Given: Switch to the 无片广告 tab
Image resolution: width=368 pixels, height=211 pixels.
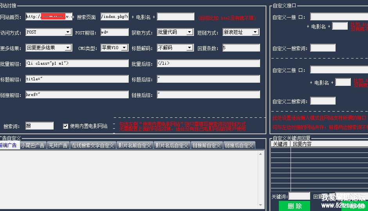Looking at the screenshot, I should point(58,145).
